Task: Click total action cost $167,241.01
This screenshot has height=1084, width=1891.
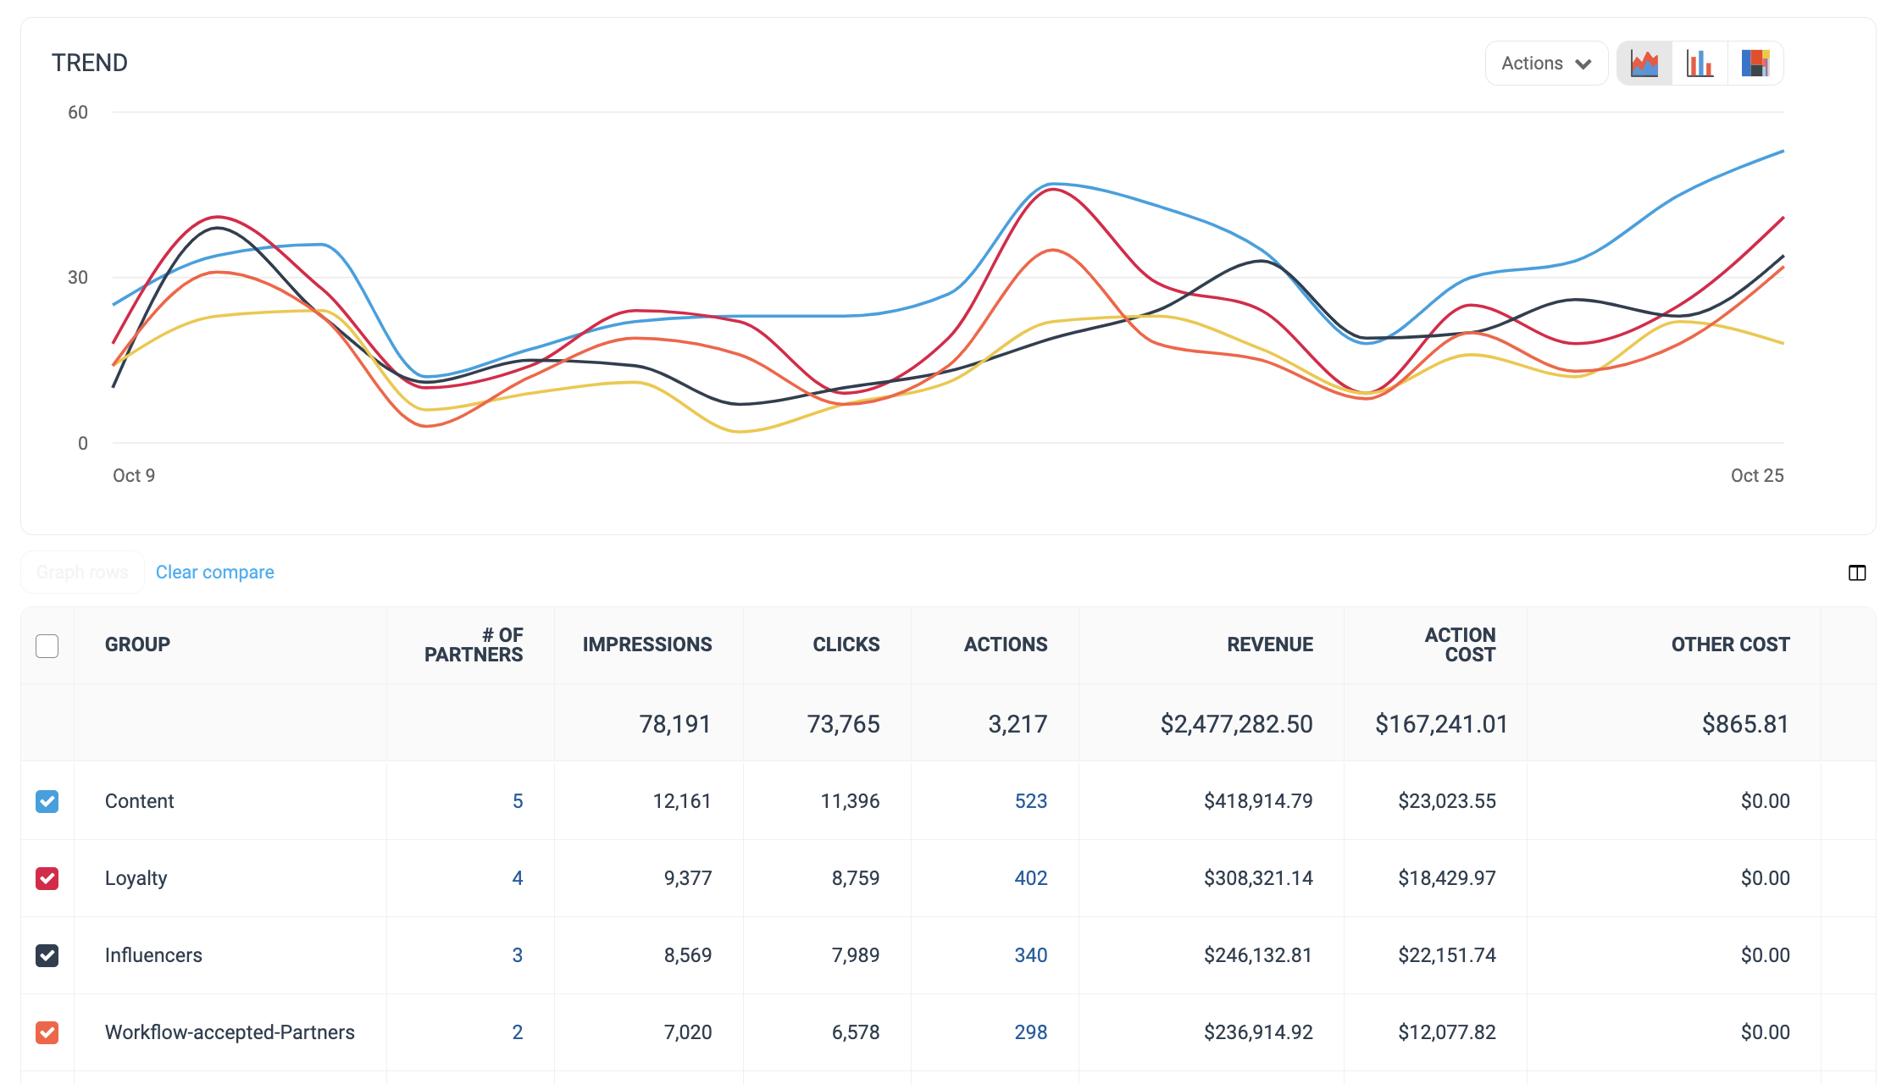Action: (x=1441, y=724)
